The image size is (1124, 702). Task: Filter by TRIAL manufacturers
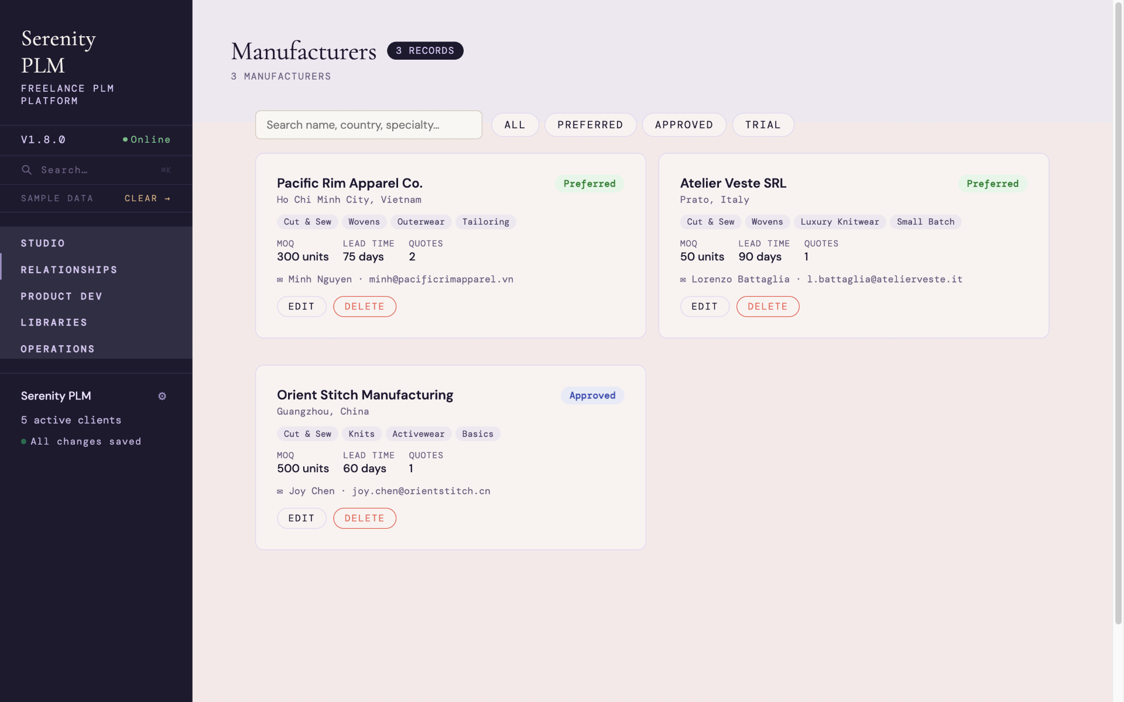point(763,125)
